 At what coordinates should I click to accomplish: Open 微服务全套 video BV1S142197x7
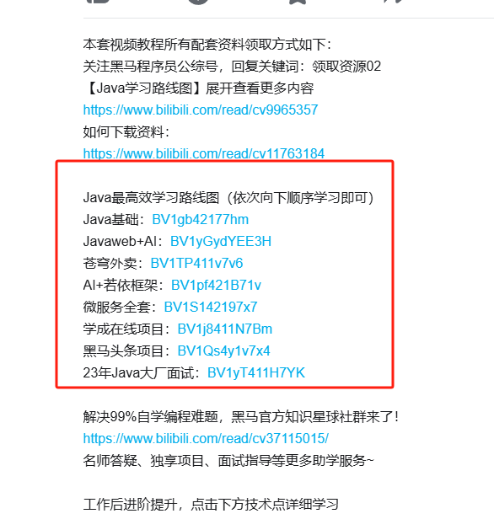click(x=211, y=307)
